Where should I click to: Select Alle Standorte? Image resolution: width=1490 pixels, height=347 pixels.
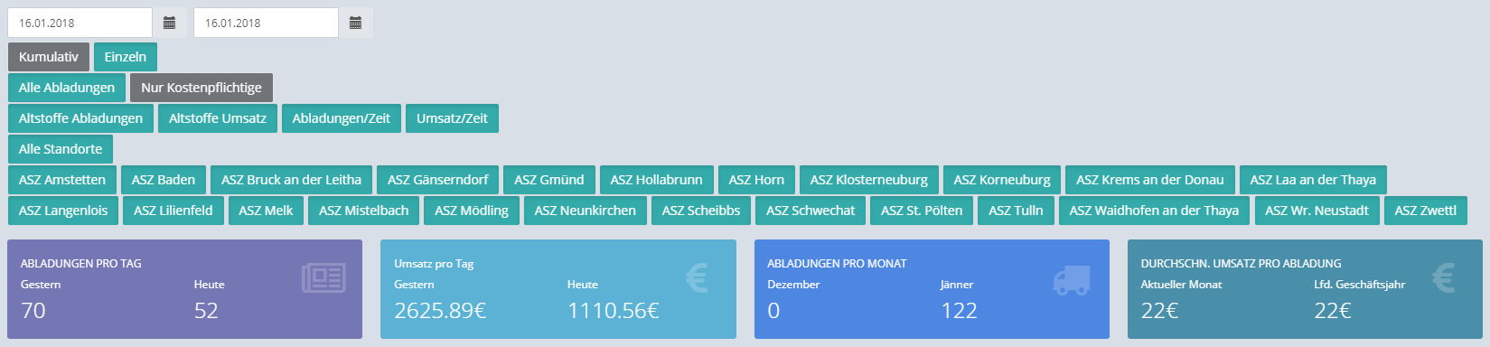coord(61,149)
